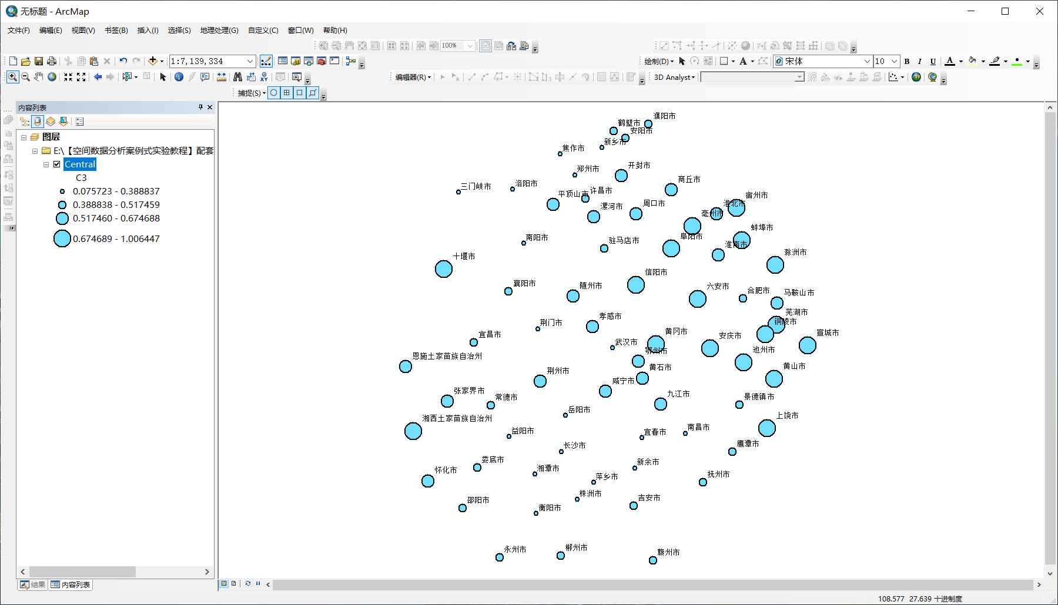This screenshot has height=605, width=1058.
Task: Open the Search window icon
Action: coord(309,61)
